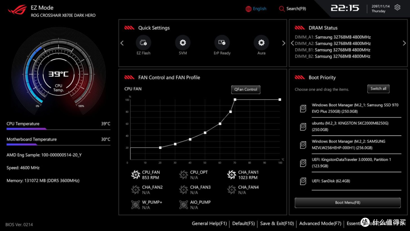
Task: Select the CPU_OPT fan icon
Action: pos(184,175)
